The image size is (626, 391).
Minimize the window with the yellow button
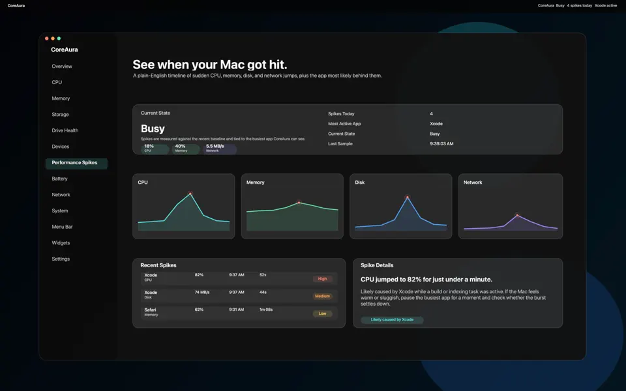(x=53, y=38)
